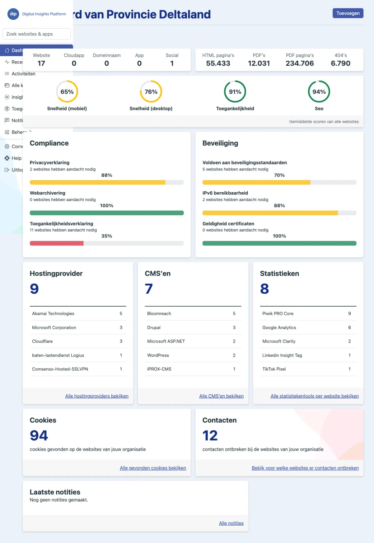This screenshot has width=374, height=543.
Task: Select the WordPress row
Action: [193, 355]
